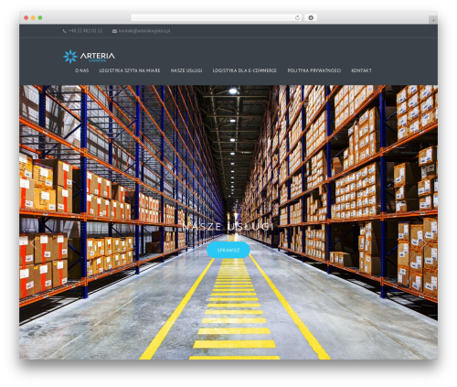
Task: Go to previous slide with left arrow
Action: pyautogui.click(x=32, y=243)
